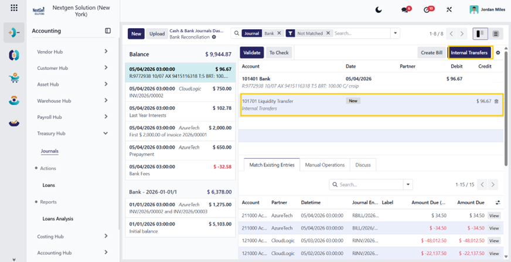
Task: Open the search options dropdown arrow
Action: click(396, 33)
